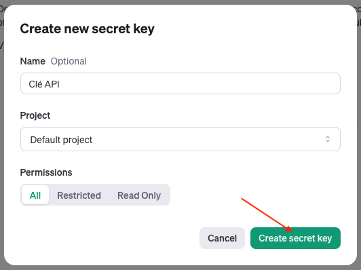Click the 'Clé API' text in Name field

44,84
